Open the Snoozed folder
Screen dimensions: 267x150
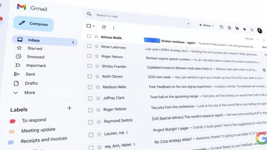click(x=35, y=57)
